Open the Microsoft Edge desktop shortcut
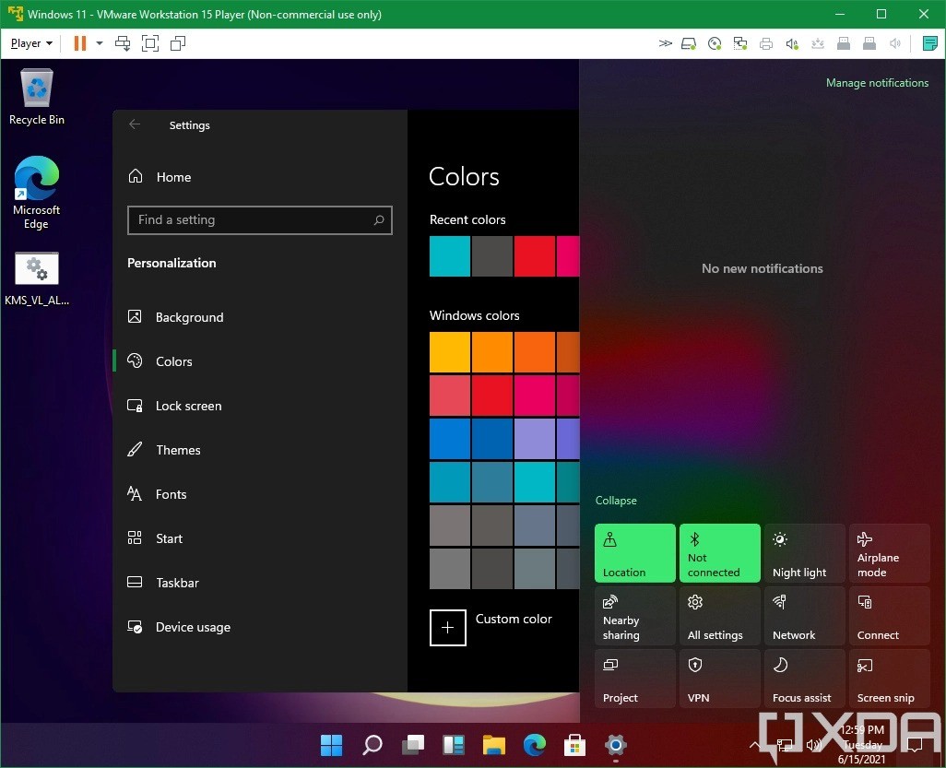 36,193
